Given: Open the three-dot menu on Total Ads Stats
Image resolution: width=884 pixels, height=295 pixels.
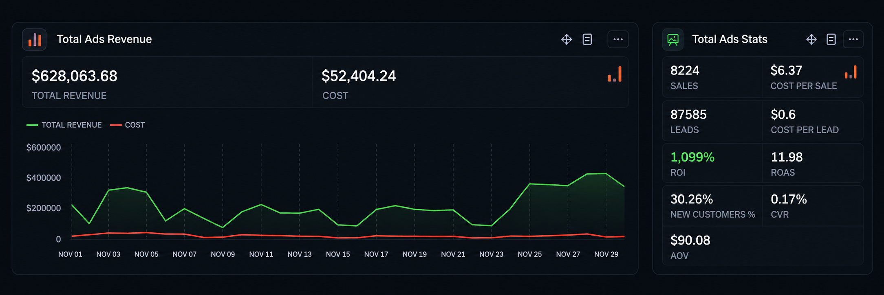Looking at the screenshot, I should click(x=853, y=39).
